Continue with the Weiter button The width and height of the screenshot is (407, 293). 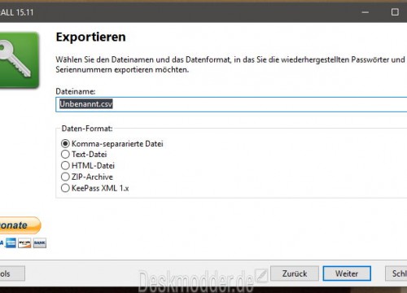347,273
